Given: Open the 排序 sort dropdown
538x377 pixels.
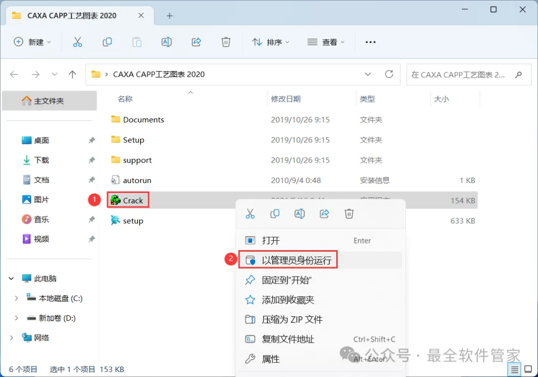Looking at the screenshot, I should click(x=270, y=42).
